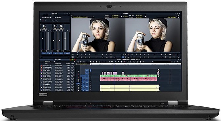This screenshot has height=121, width=221.
Task: Click the playhead on the timeline ruler
Action: click(114, 64)
